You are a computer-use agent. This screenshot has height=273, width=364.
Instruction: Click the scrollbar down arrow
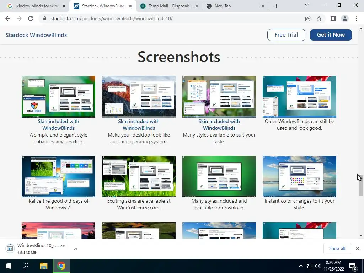pyautogui.click(x=361, y=235)
